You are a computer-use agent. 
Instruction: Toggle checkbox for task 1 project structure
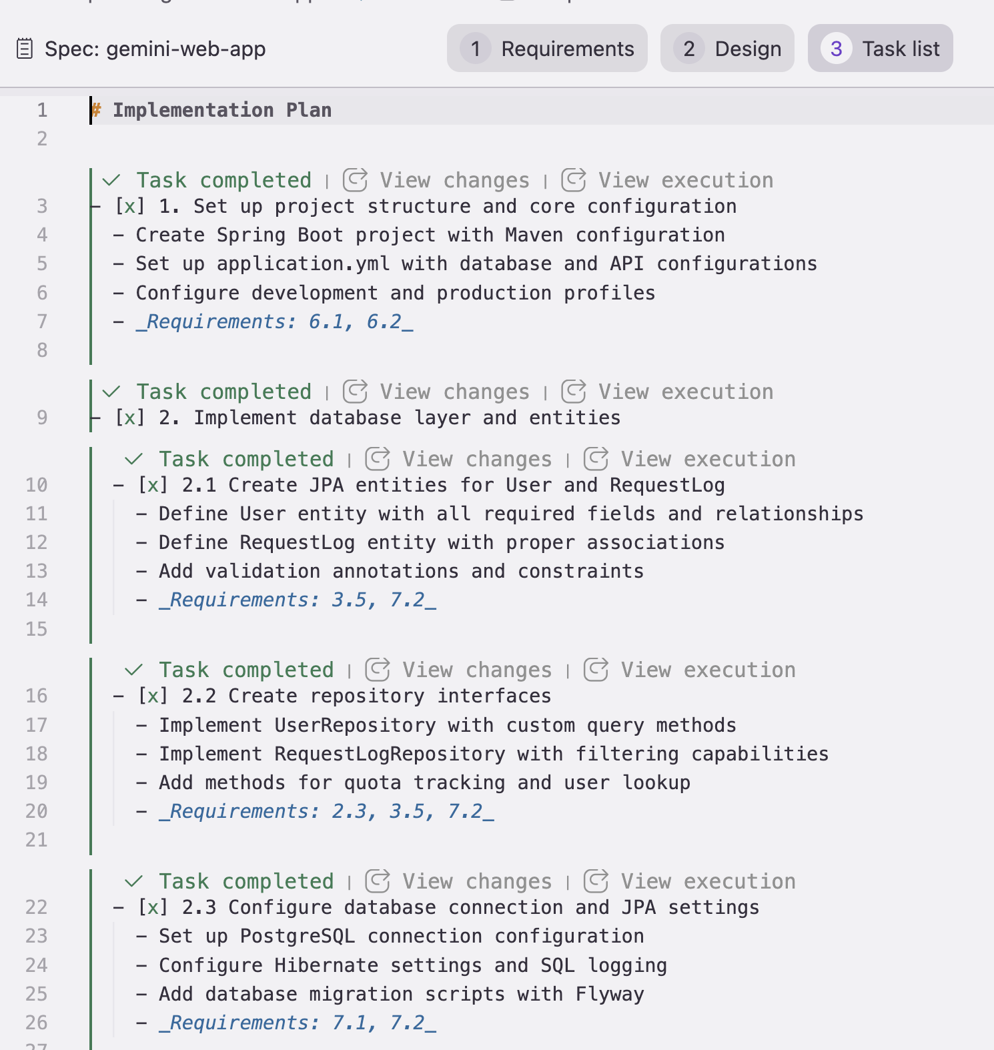tap(130, 207)
